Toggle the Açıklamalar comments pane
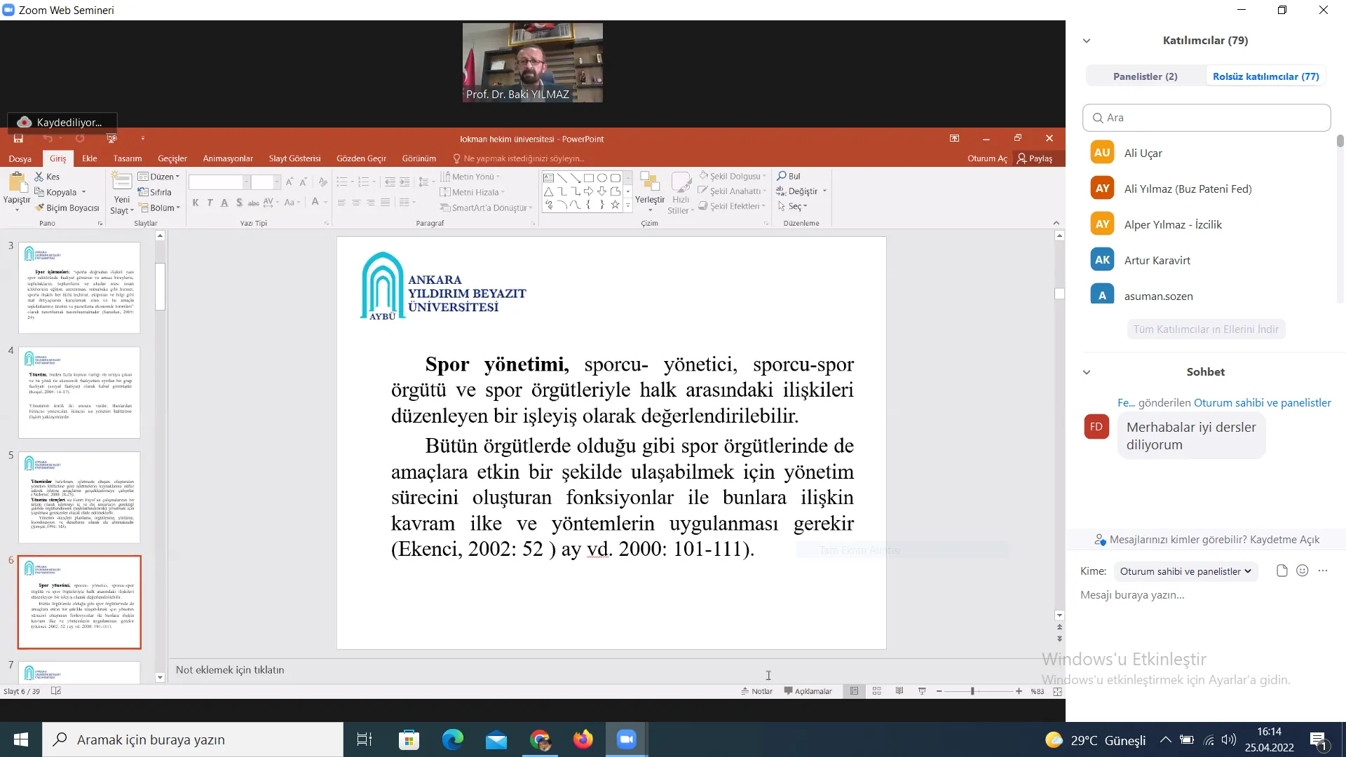 808,691
